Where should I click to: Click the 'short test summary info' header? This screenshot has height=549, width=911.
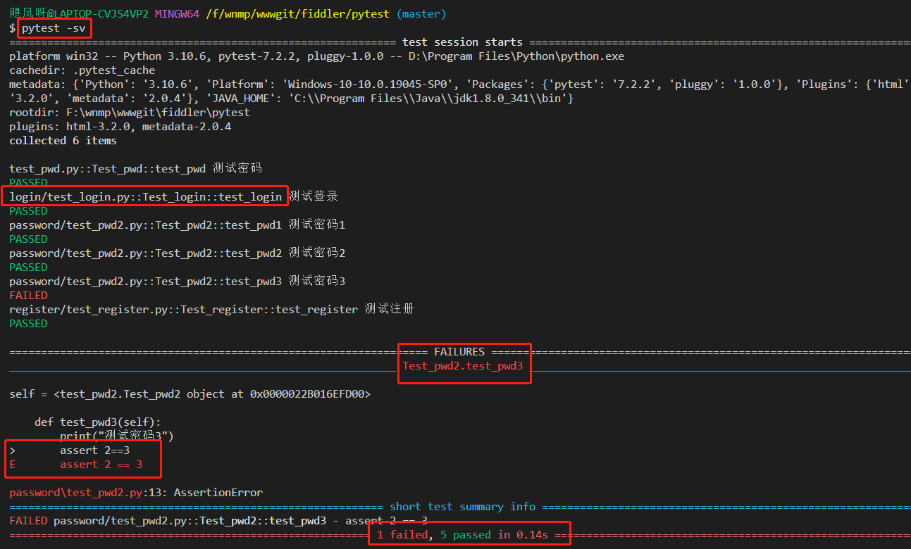[x=462, y=507]
